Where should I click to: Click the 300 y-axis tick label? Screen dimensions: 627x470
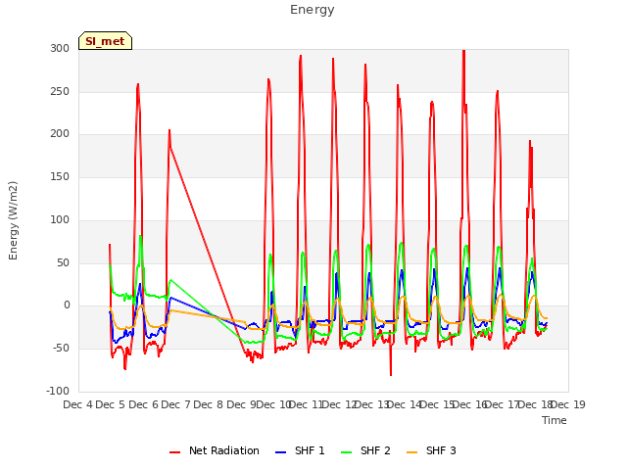(x=60, y=48)
